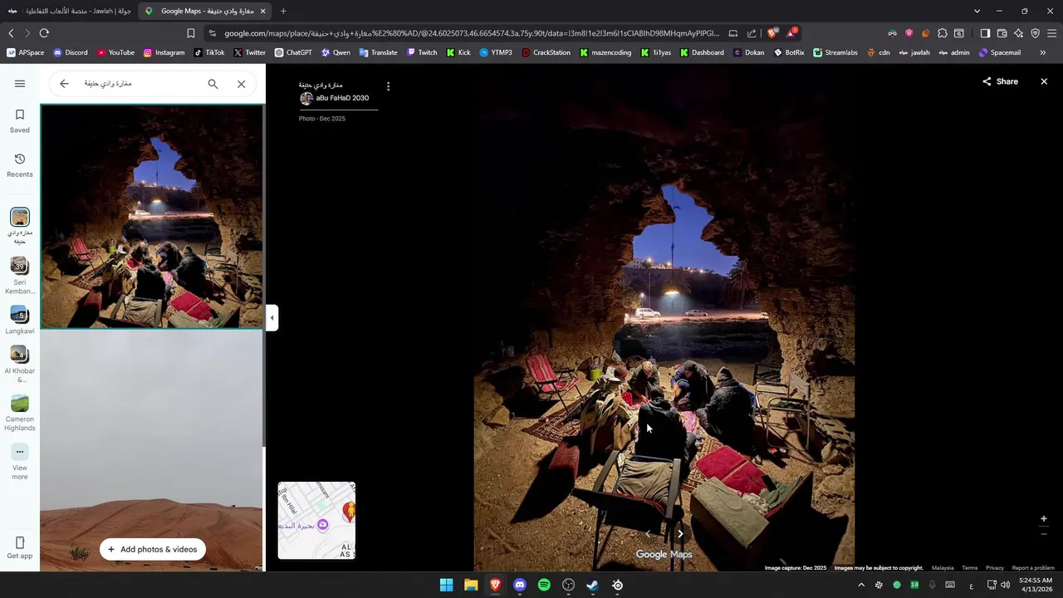Show hidden system tray icons
Screen dimensions: 1063x598
[861, 585]
